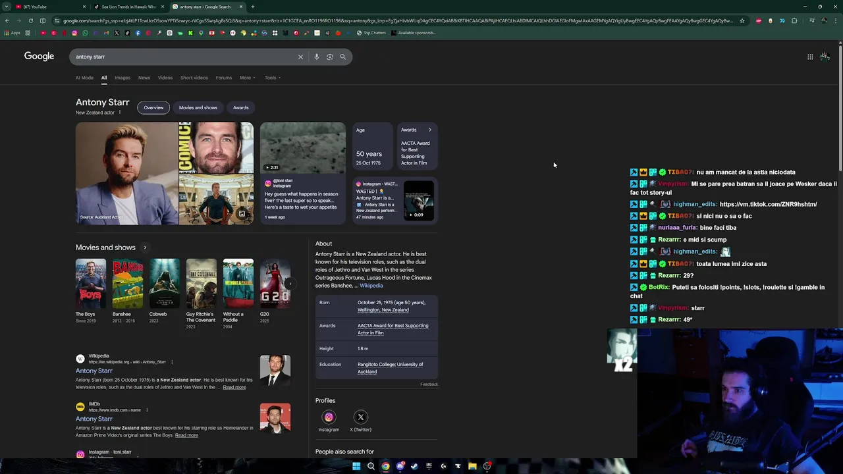Open the Rangitoto College; University of Auckland link
The height and width of the screenshot is (474, 843).
390,368
